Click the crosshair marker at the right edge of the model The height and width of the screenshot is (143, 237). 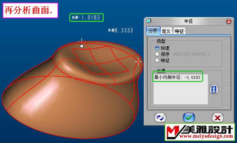(x=138, y=62)
